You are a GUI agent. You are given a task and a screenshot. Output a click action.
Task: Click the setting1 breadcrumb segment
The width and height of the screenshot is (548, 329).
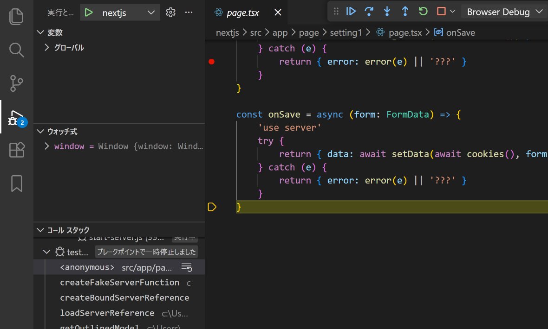pos(346,32)
